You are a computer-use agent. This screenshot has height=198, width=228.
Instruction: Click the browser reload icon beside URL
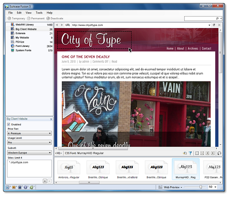tap(214, 25)
